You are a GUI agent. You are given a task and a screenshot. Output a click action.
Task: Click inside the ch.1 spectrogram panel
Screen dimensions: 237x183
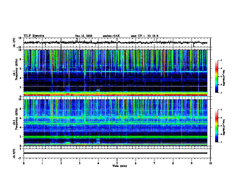click(x=115, y=73)
